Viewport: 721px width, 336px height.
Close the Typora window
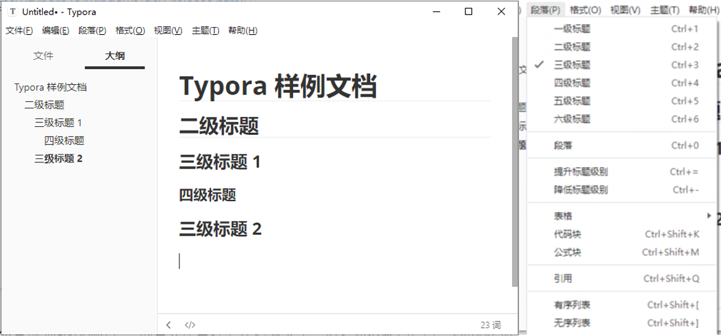(x=501, y=12)
